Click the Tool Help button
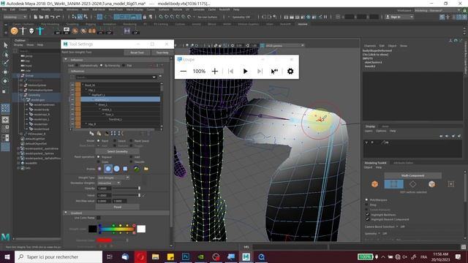The image size is (468, 263). click(162, 53)
